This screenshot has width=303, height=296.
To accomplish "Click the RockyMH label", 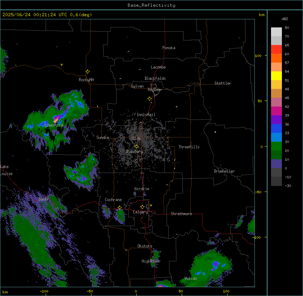I will click(x=86, y=80).
